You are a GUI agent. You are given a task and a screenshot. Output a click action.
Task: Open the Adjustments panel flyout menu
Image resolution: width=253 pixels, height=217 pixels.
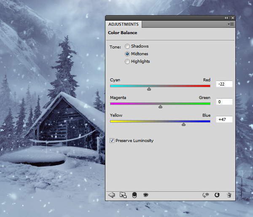point(231,24)
